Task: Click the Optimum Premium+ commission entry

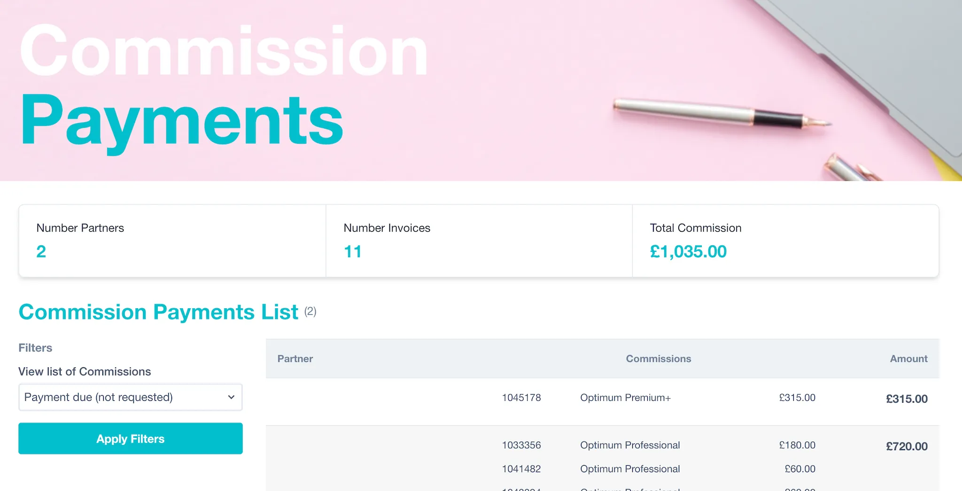Action: point(625,397)
